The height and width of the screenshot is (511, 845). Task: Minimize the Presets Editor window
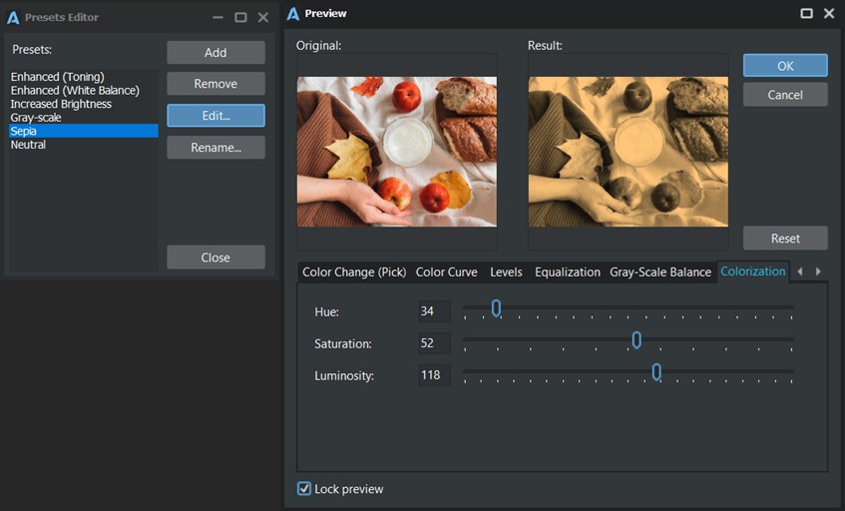[217, 18]
